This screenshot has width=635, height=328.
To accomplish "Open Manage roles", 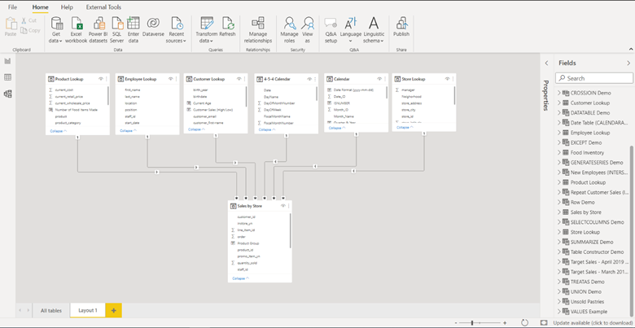I will click(x=289, y=30).
